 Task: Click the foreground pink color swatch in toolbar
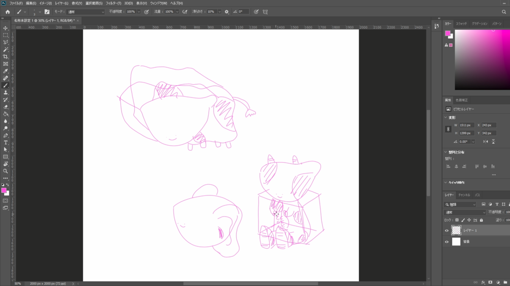coord(4,190)
